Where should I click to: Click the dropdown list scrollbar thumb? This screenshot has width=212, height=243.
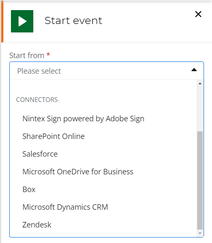point(200,180)
